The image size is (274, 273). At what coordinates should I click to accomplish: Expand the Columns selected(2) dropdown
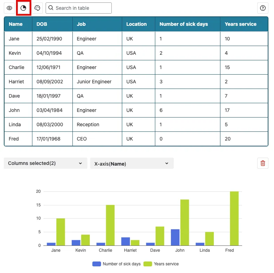point(45,163)
